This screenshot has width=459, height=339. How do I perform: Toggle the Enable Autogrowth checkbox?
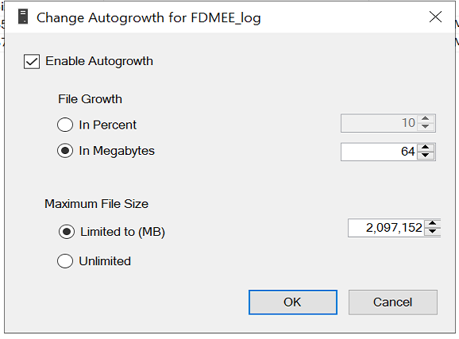(x=32, y=61)
